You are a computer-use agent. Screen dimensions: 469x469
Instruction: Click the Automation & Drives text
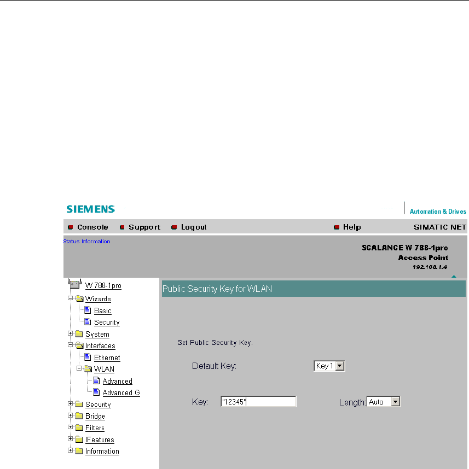438,212
